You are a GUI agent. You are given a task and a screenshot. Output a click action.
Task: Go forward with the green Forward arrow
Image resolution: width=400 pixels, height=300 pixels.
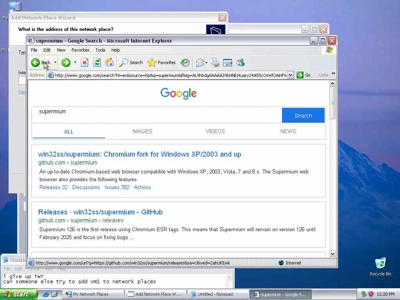tap(66, 62)
